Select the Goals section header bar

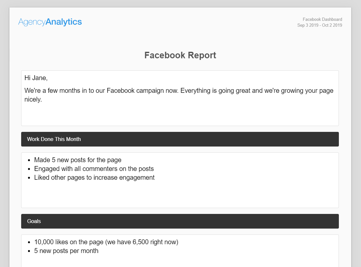180,221
